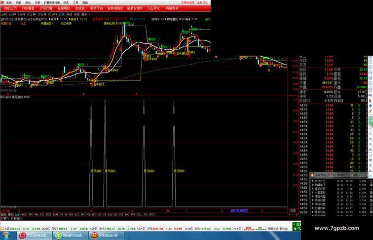Click the 现价 13.66 value in quote panel
Viewport: 373px width, 240px height.
pos(329,70)
